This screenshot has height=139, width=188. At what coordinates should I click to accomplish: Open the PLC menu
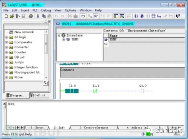coord(35,10)
